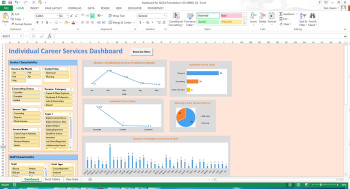Expand the cell styles gallery
350x189 pixels.
point(245,23)
